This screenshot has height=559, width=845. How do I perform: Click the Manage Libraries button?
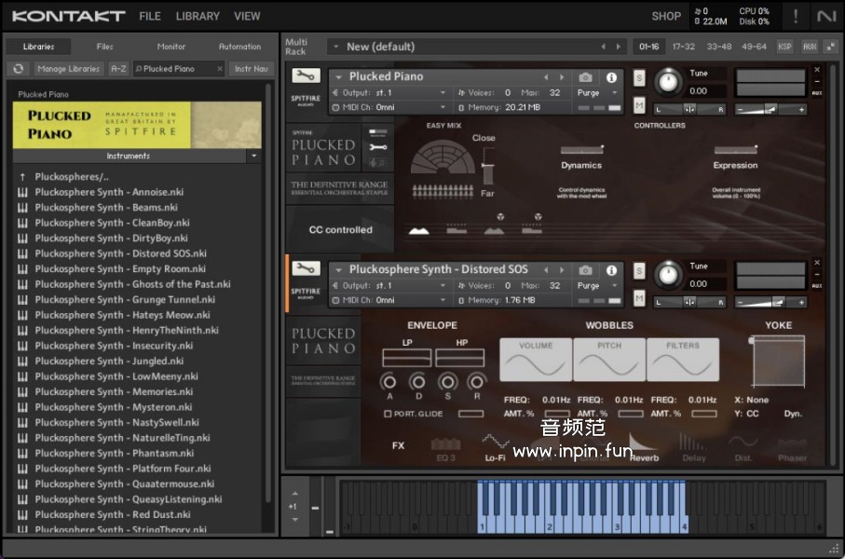pos(69,68)
